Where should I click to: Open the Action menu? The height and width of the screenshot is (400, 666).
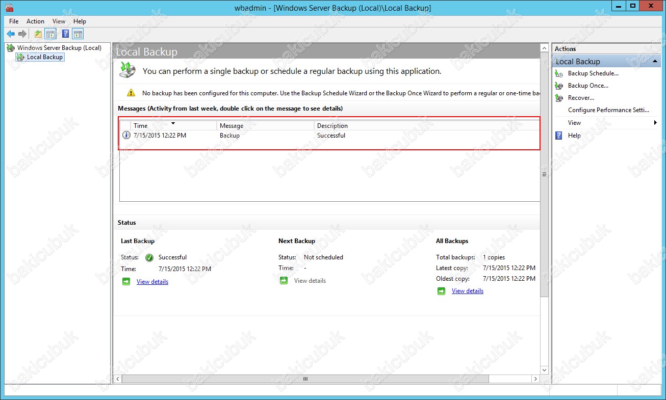35,21
